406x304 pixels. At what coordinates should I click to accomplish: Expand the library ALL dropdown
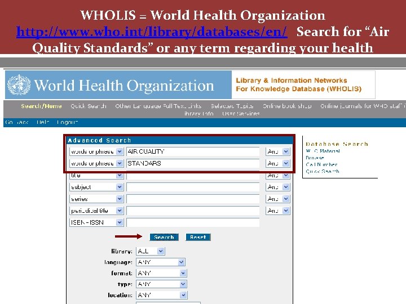[151, 251]
